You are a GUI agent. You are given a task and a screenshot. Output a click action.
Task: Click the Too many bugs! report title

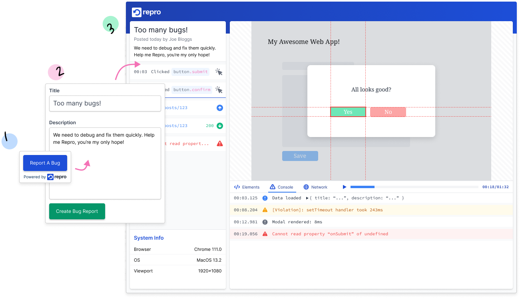click(x=161, y=30)
